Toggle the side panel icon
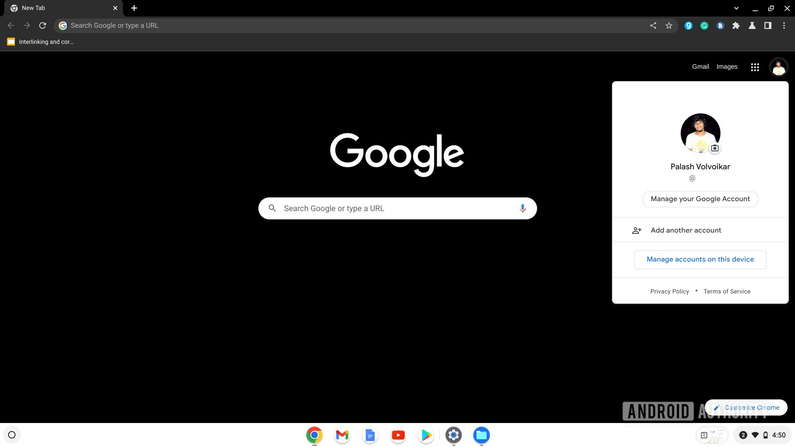795x447 pixels. (x=768, y=26)
